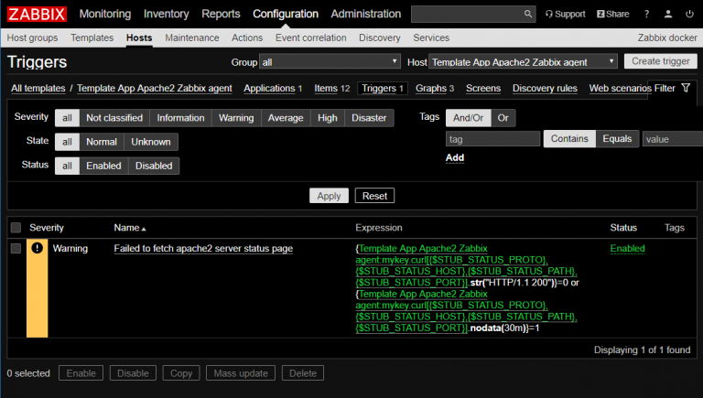The image size is (703, 398).
Task: Sort by Name column arrow
Action: (144, 229)
